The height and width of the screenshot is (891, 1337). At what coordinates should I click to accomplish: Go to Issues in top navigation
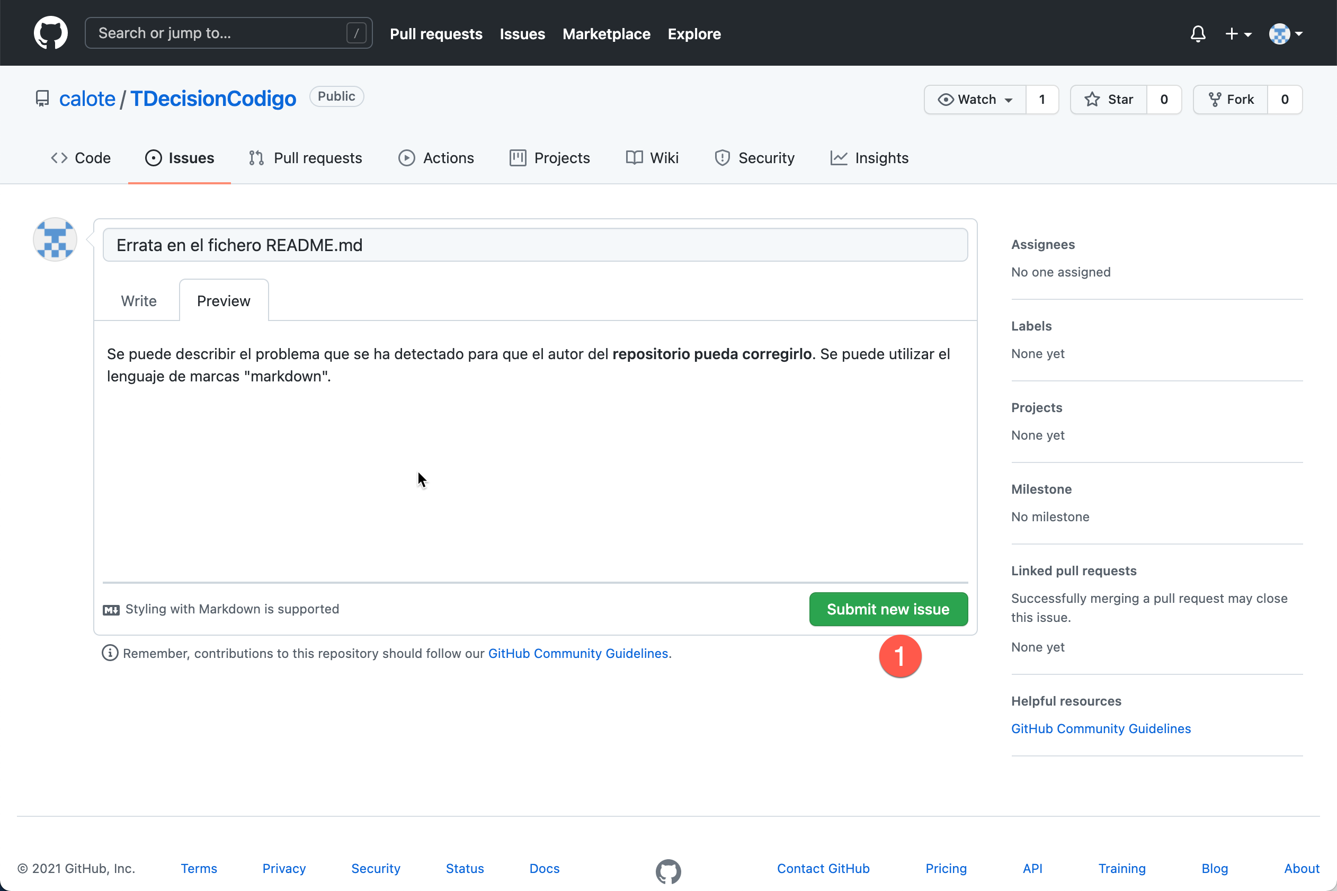click(x=522, y=33)
